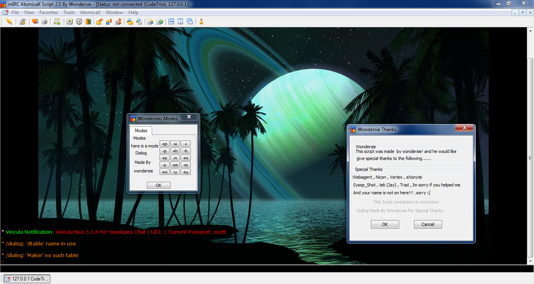Click the +w mode button
The width and height of the screenshot is (534, 284).
pyautogui.click(x=165, y=172)
